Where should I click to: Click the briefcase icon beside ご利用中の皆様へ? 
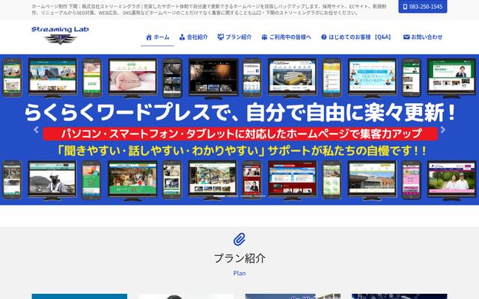pos(264,37)
